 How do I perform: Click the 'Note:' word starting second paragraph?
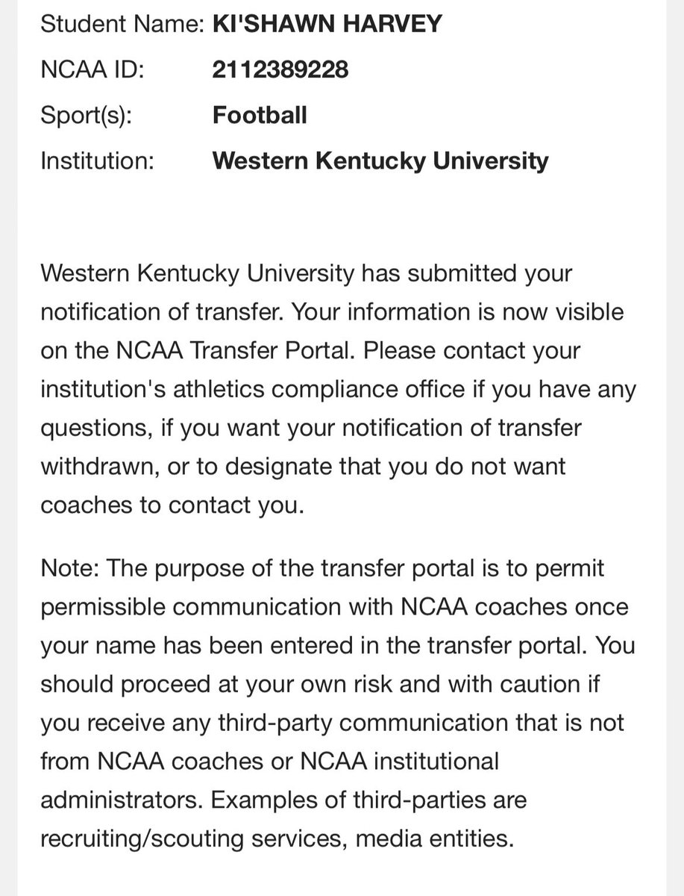coord(70,568)
